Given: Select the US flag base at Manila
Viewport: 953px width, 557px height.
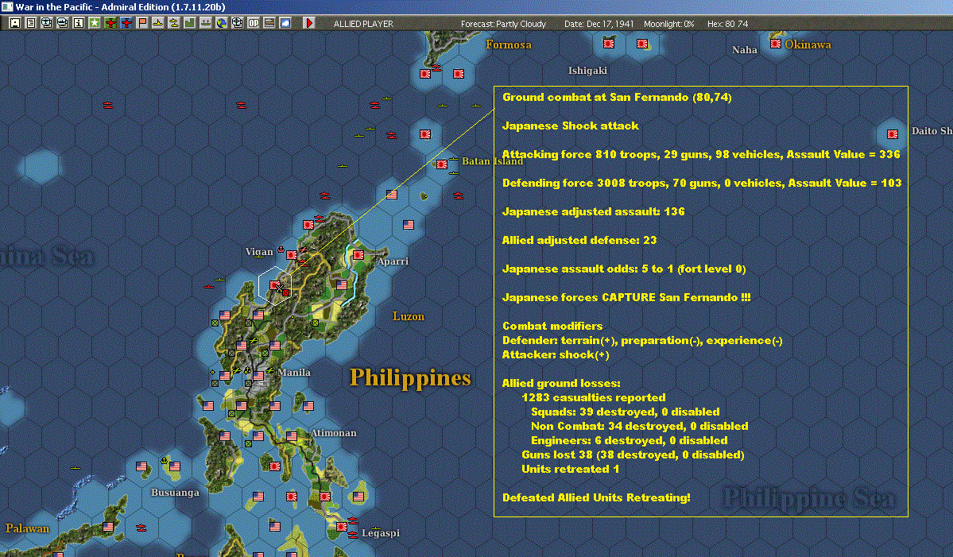Looking at the screenshot, I should pyautogui.click(x=258, y=375).
